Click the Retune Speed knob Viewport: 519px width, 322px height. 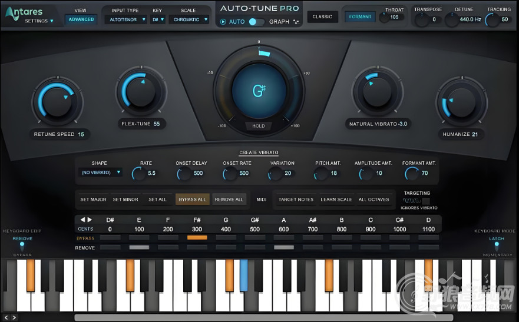click(57, 101)
